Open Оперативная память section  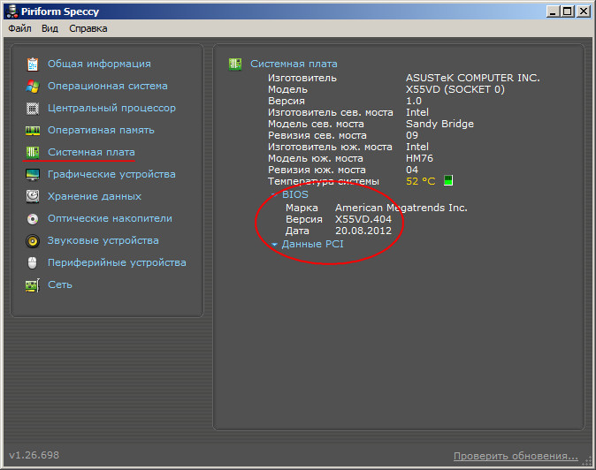click(x=101, y=130)
